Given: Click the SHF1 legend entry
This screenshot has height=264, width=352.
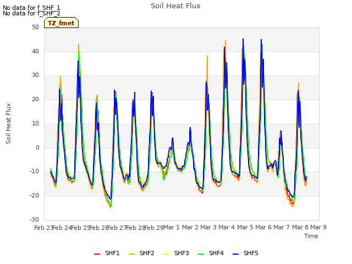Looking at the screenshot, I should pos(107,253).
